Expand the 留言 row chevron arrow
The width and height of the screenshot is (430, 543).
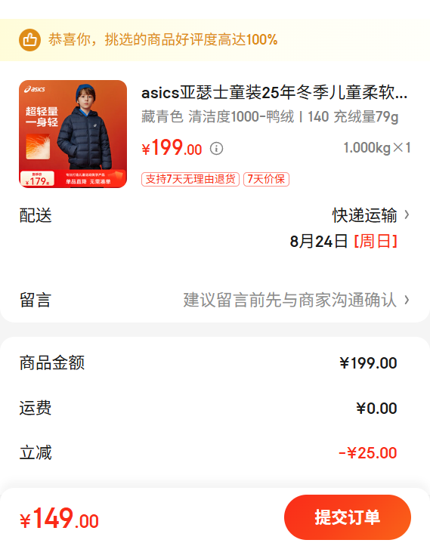coord(407,300)
